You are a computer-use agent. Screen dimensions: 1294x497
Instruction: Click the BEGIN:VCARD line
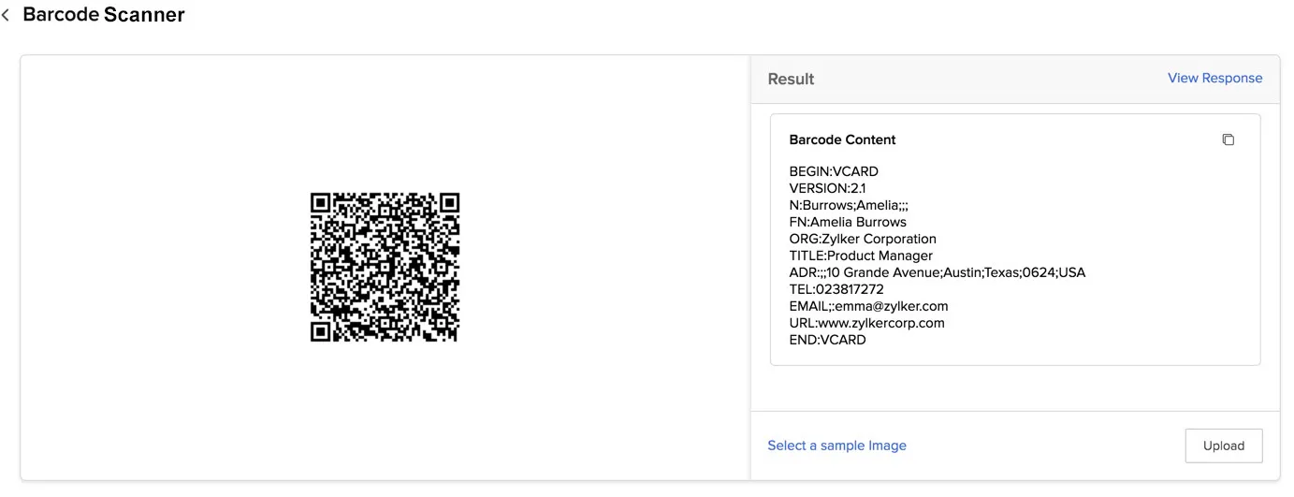coord(834,171)
